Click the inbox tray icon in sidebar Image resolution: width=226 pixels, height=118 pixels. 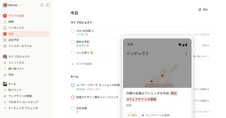[5, 28]
